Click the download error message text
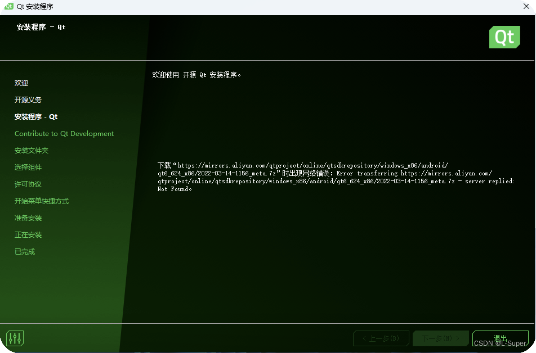Image resolution: width=536 pixels, height=353 pixels. coord(336,177)
